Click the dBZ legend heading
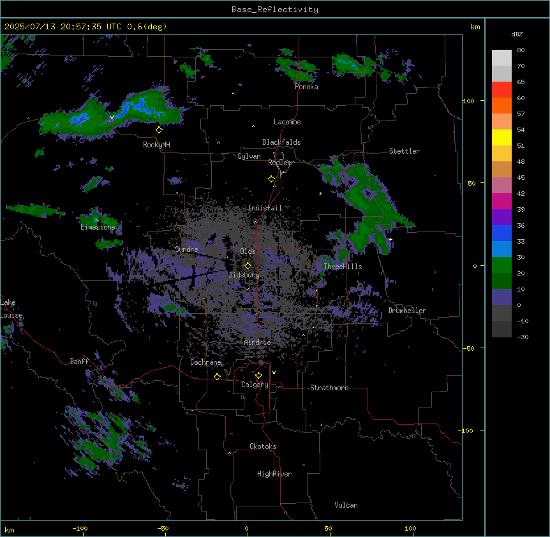 tap(517, 34)
